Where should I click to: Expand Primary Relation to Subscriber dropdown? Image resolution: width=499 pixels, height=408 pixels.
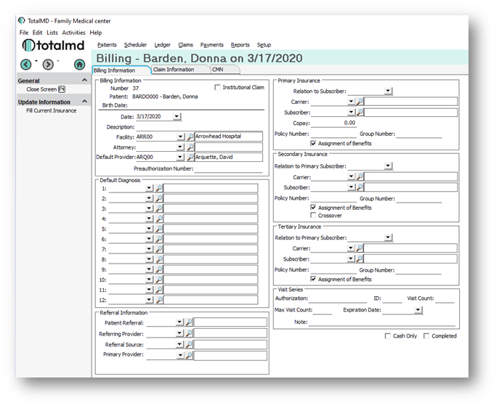[x=389, y=91]
